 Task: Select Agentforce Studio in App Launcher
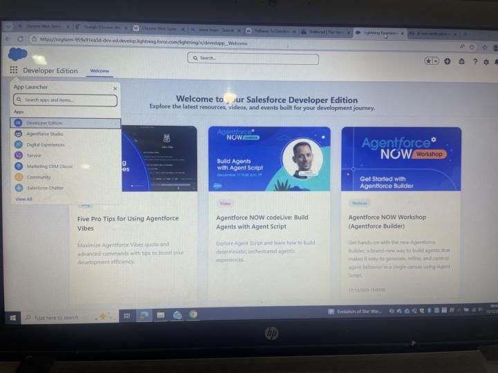pyautogui.click(x=44, y=134)
